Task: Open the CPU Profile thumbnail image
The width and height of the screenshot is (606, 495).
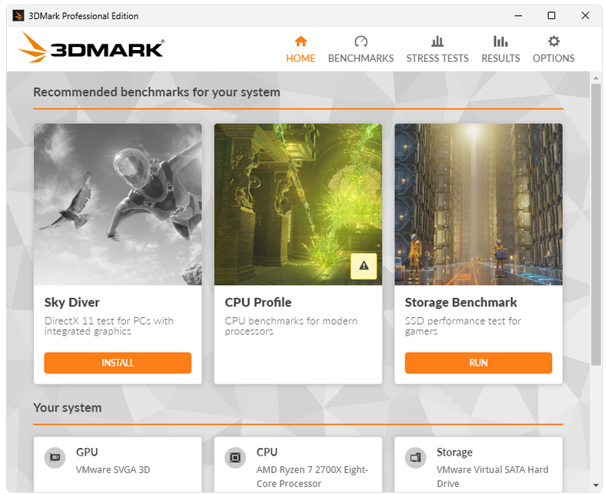Action: [x=298, y=204]
